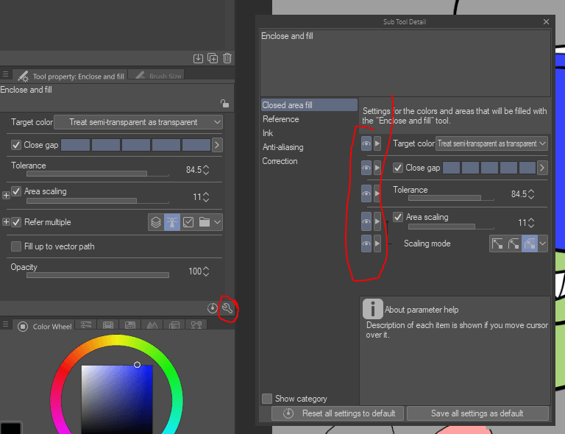Click the info icon in parameter help

pyautogui.click(x=372, y=309)
